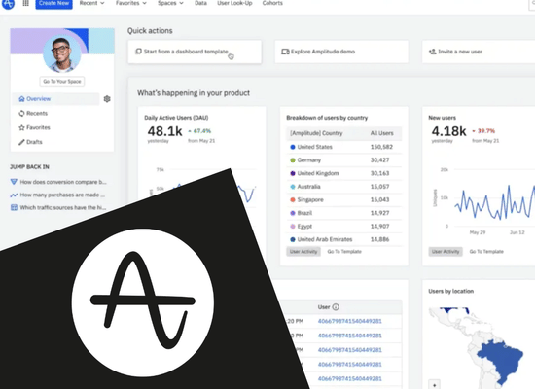The image size is (535, 389).
Task: Select the United States row
Action: (344, 147)
